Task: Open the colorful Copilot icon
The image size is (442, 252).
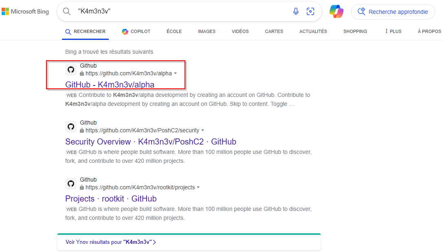Action: 336,12
